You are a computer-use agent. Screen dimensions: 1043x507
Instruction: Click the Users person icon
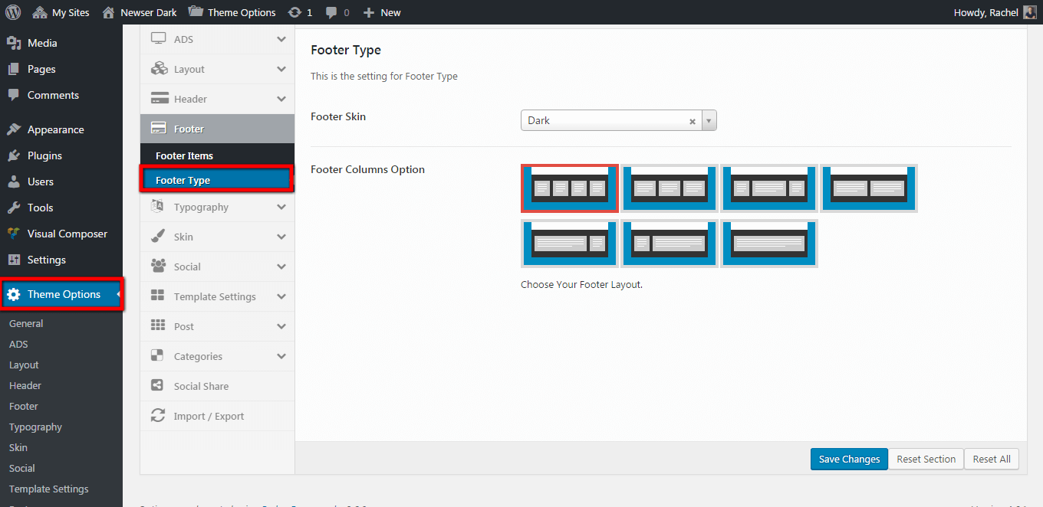click(14, 182)
